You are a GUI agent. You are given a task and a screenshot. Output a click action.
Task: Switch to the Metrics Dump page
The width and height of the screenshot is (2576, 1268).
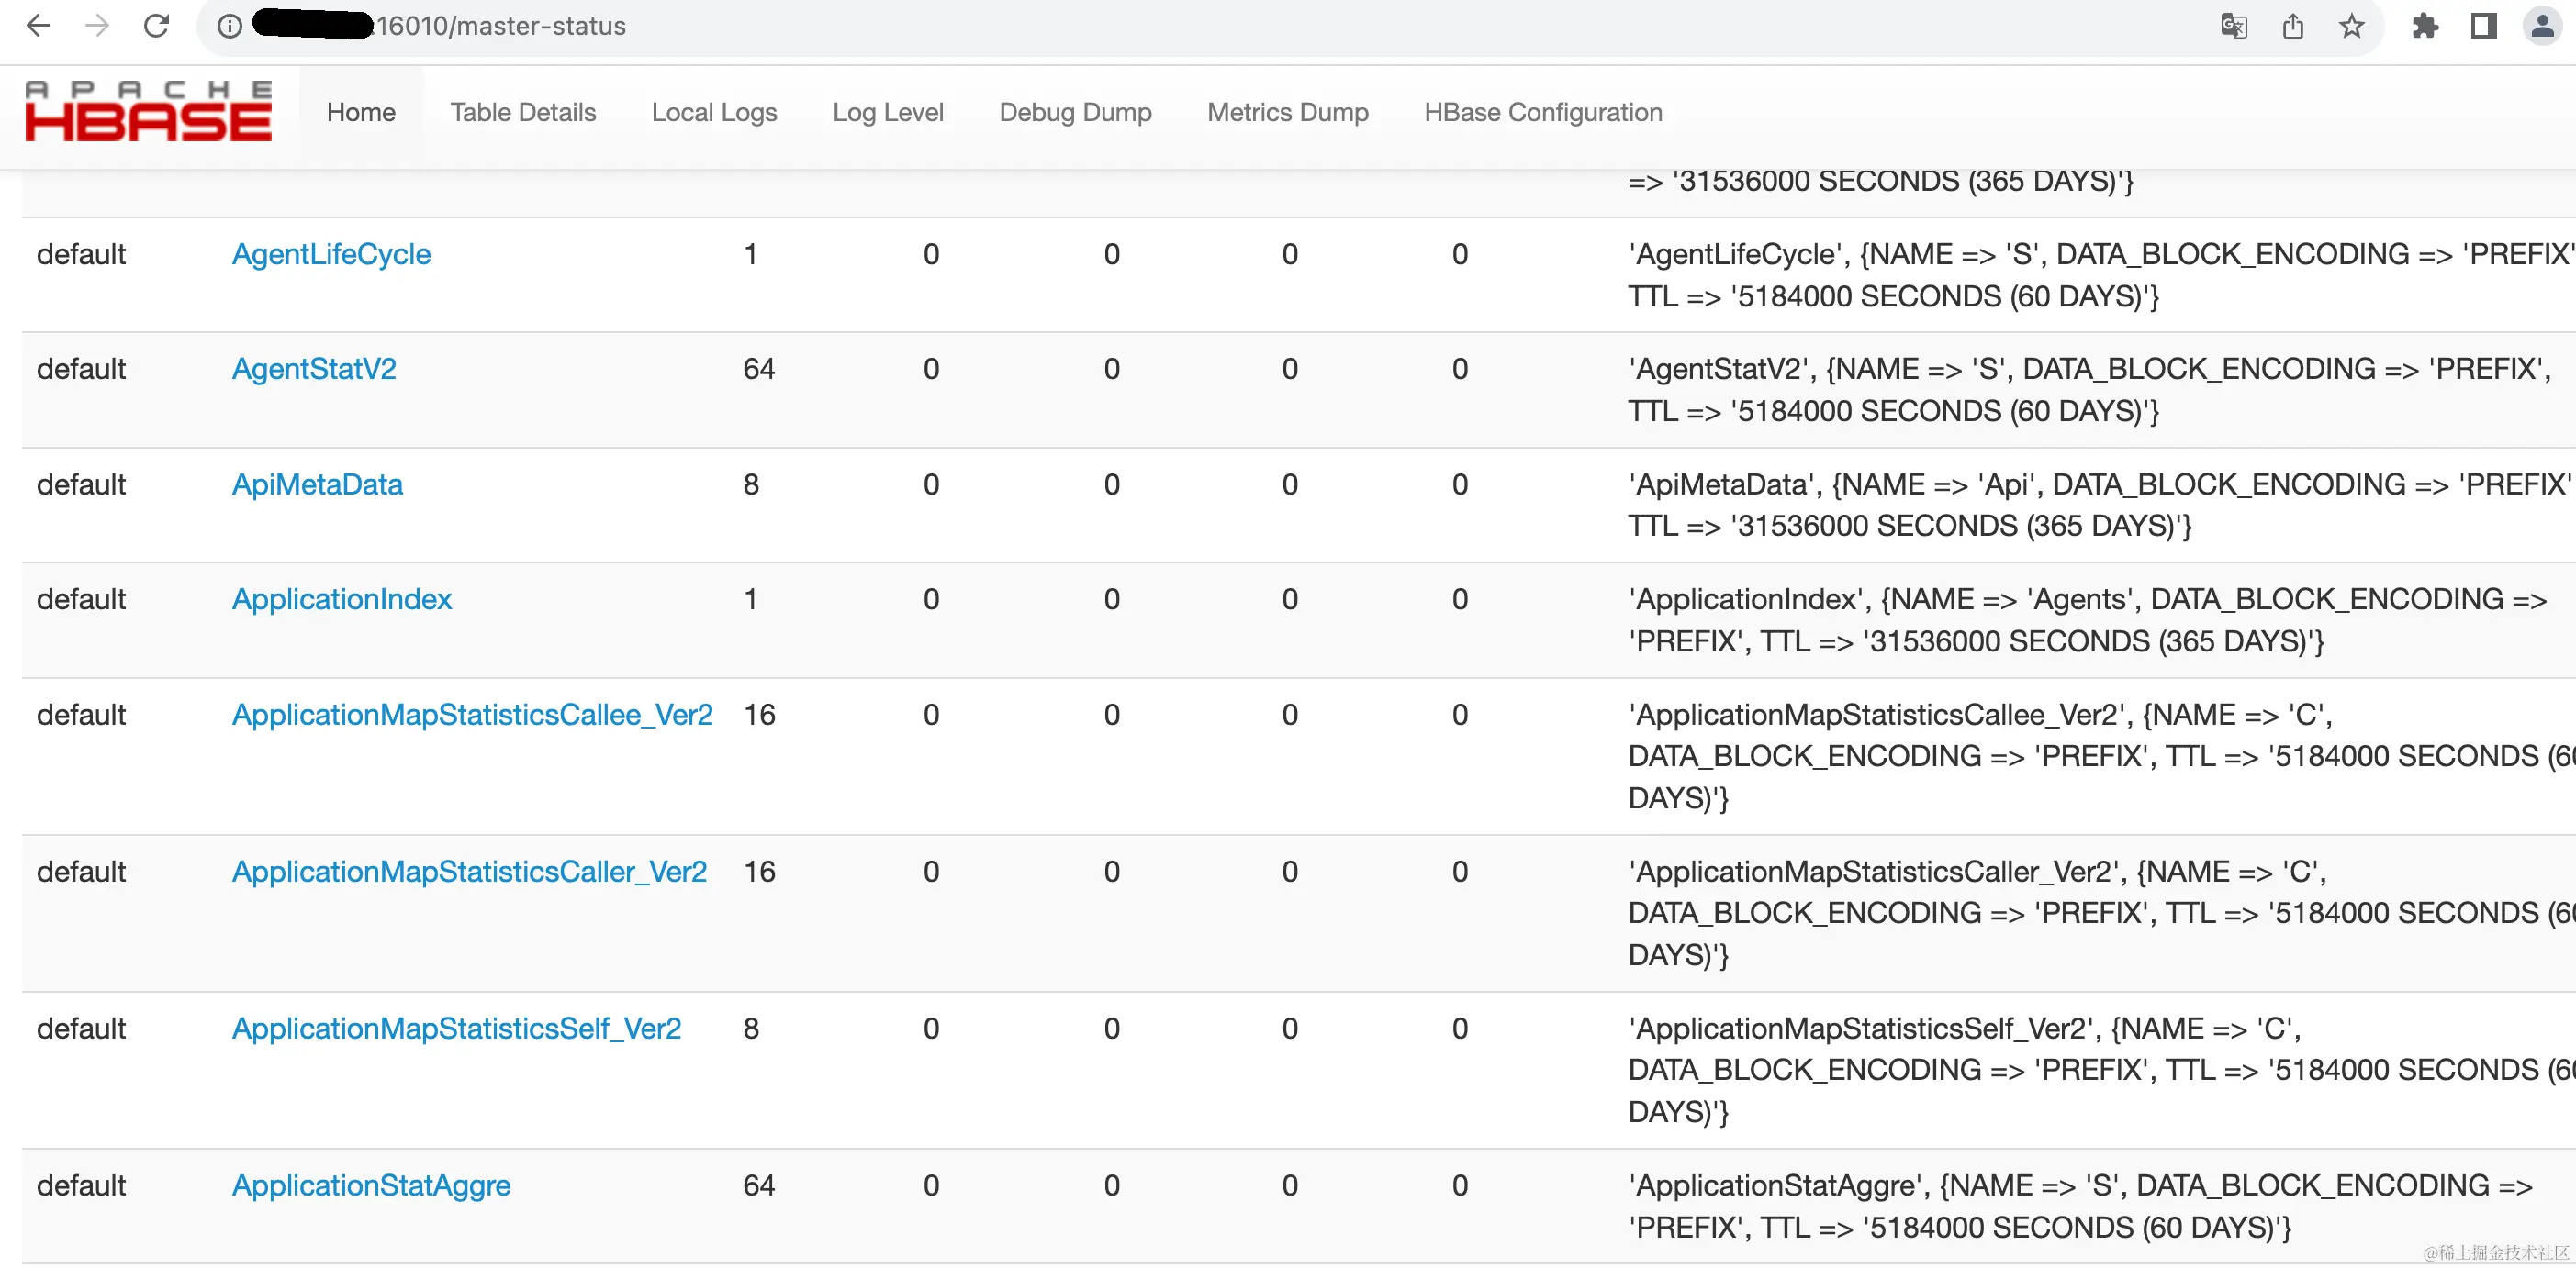(x=1288, y=112)
